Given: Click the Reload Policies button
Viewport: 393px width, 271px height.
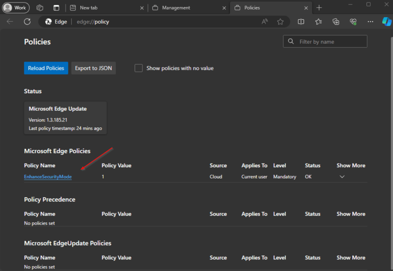Looking at the screenshot, I should click(x=46, y=68).
